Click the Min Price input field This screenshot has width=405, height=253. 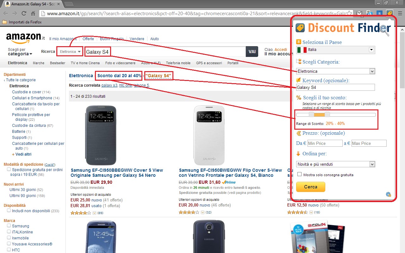[325, 143]
